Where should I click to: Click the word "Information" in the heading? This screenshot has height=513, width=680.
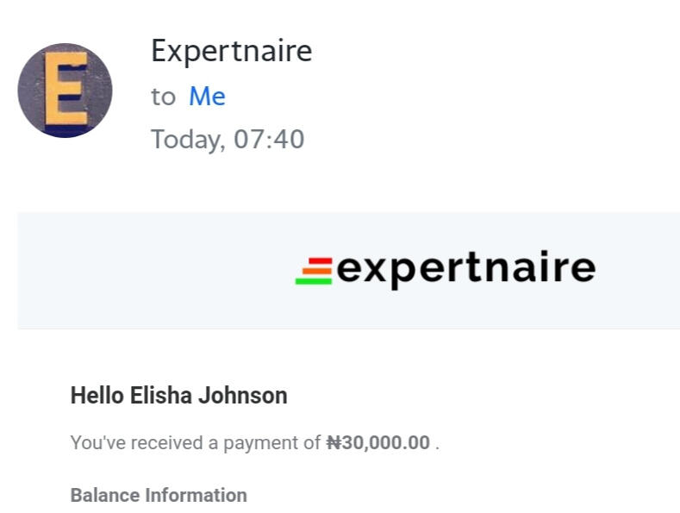click(x=196, y=496)
